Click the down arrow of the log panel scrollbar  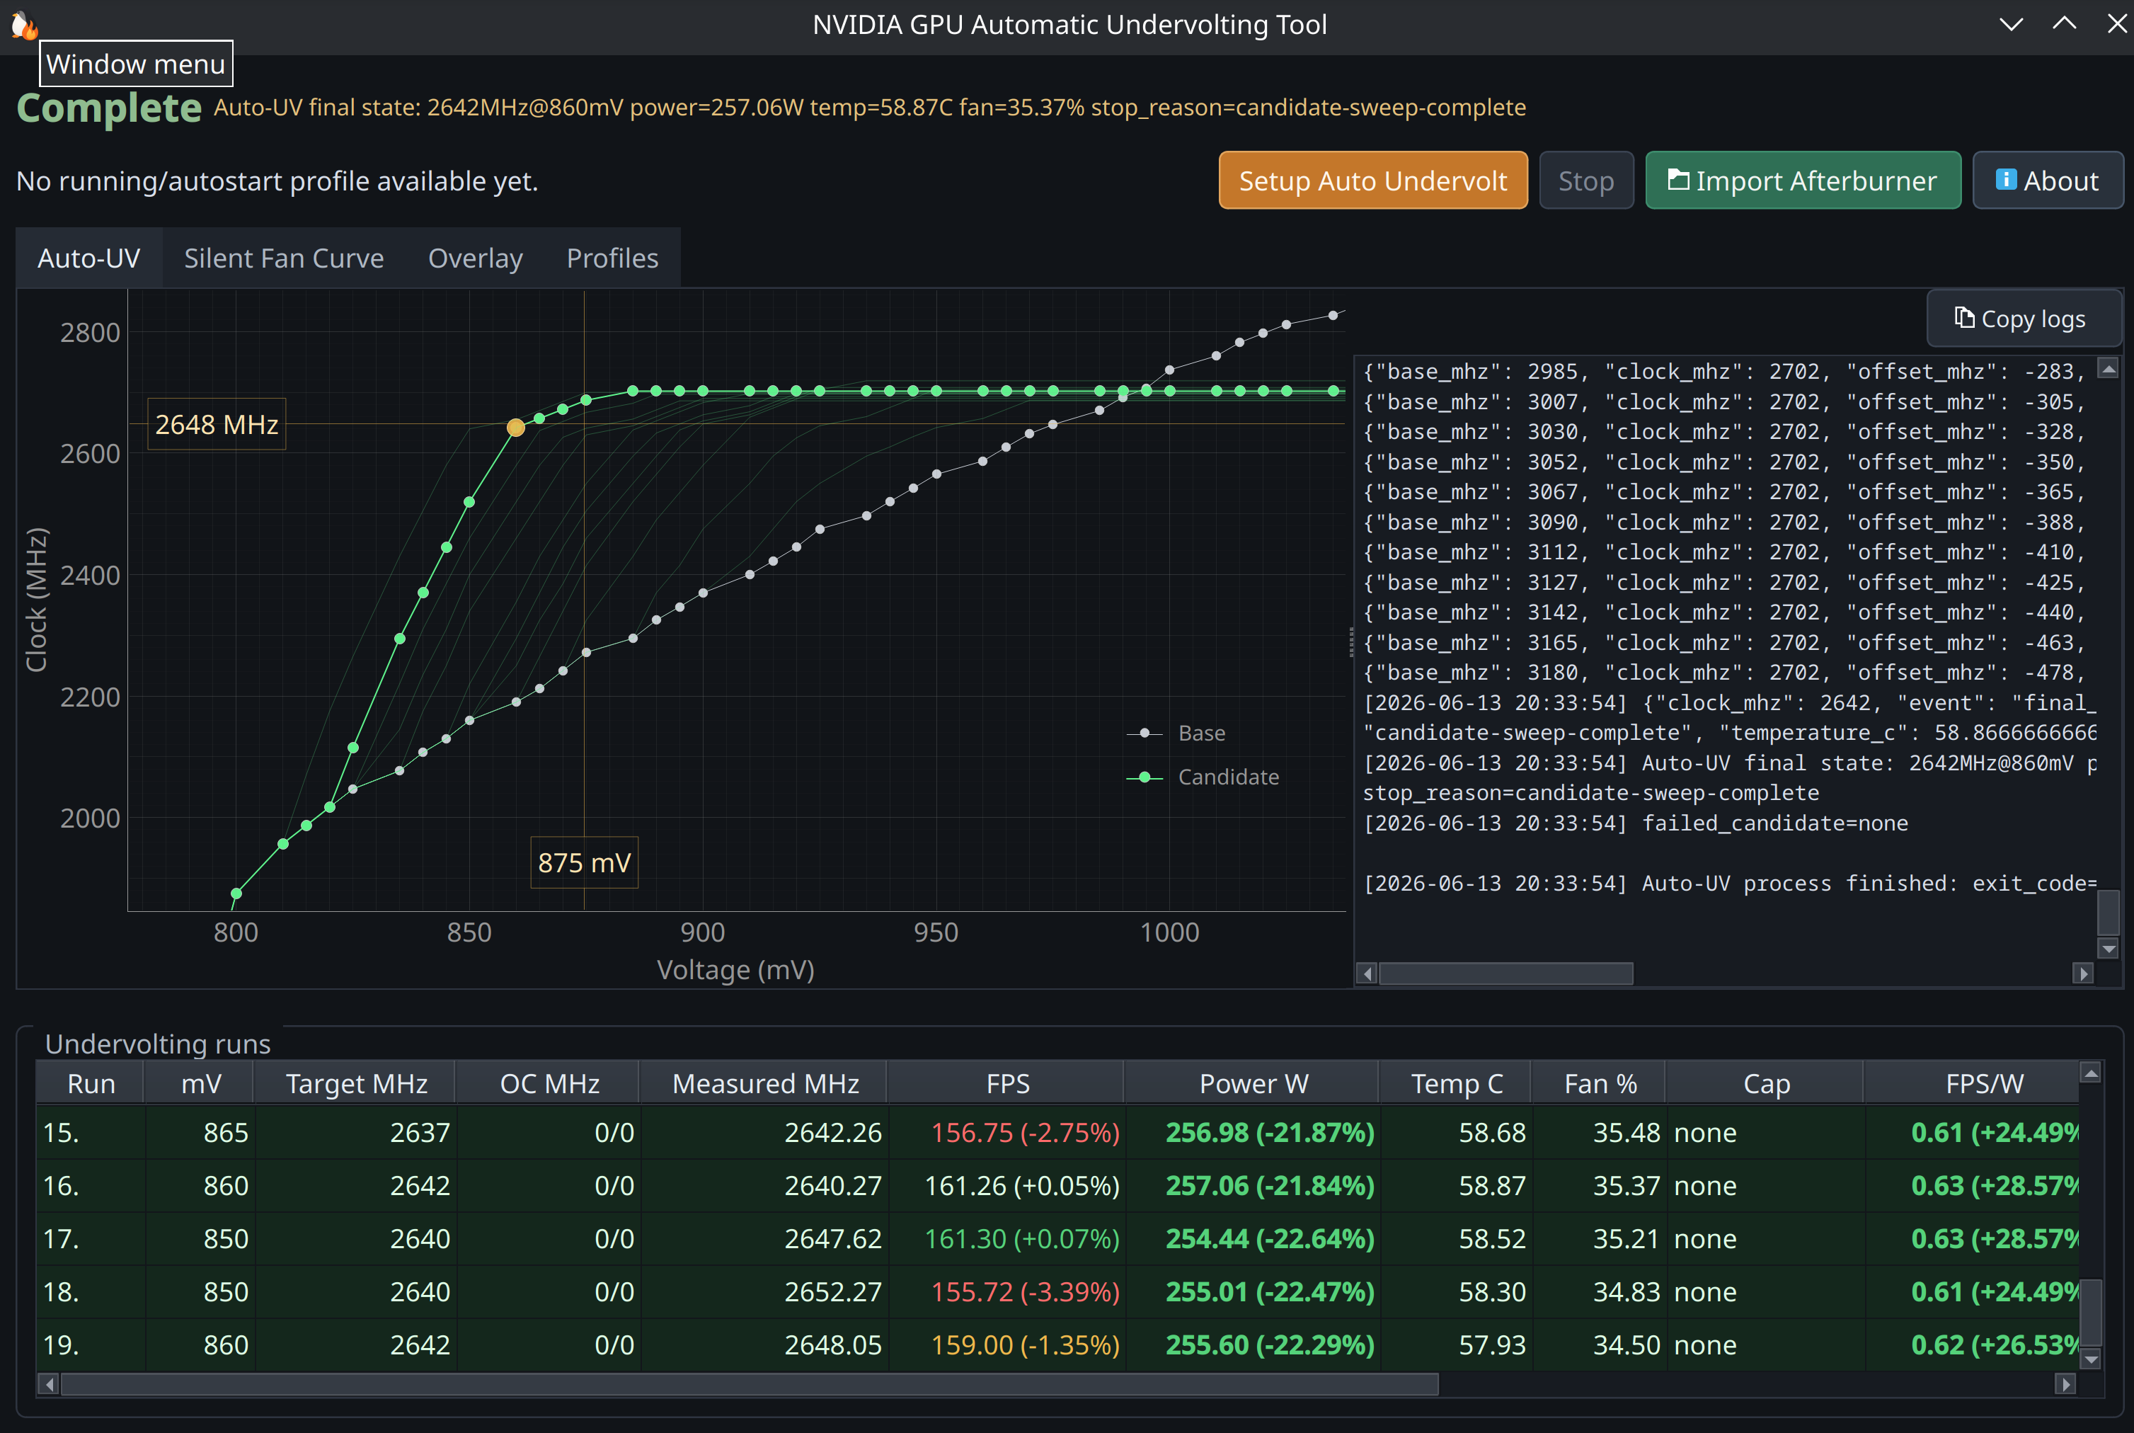point(2109,949)
